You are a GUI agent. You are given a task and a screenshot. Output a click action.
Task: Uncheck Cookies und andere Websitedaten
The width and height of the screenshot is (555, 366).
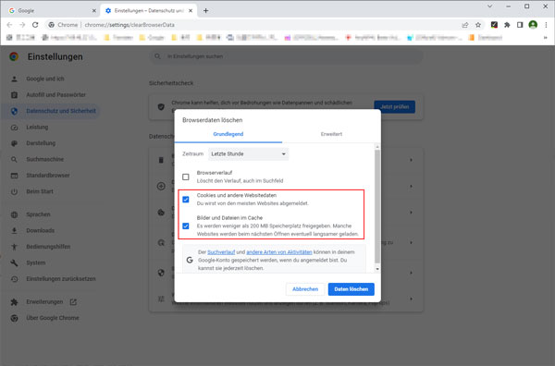[186, 200]
